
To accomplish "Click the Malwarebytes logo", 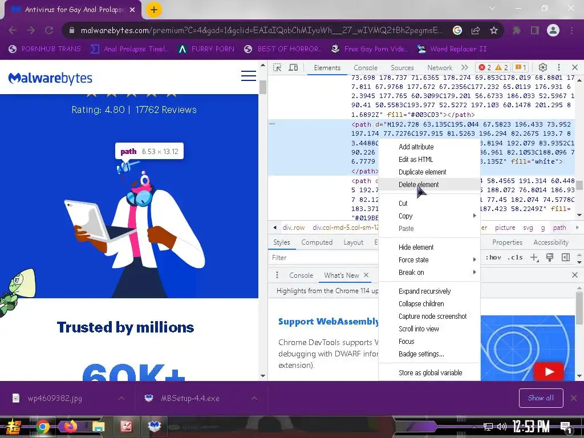I will (50, 78).
